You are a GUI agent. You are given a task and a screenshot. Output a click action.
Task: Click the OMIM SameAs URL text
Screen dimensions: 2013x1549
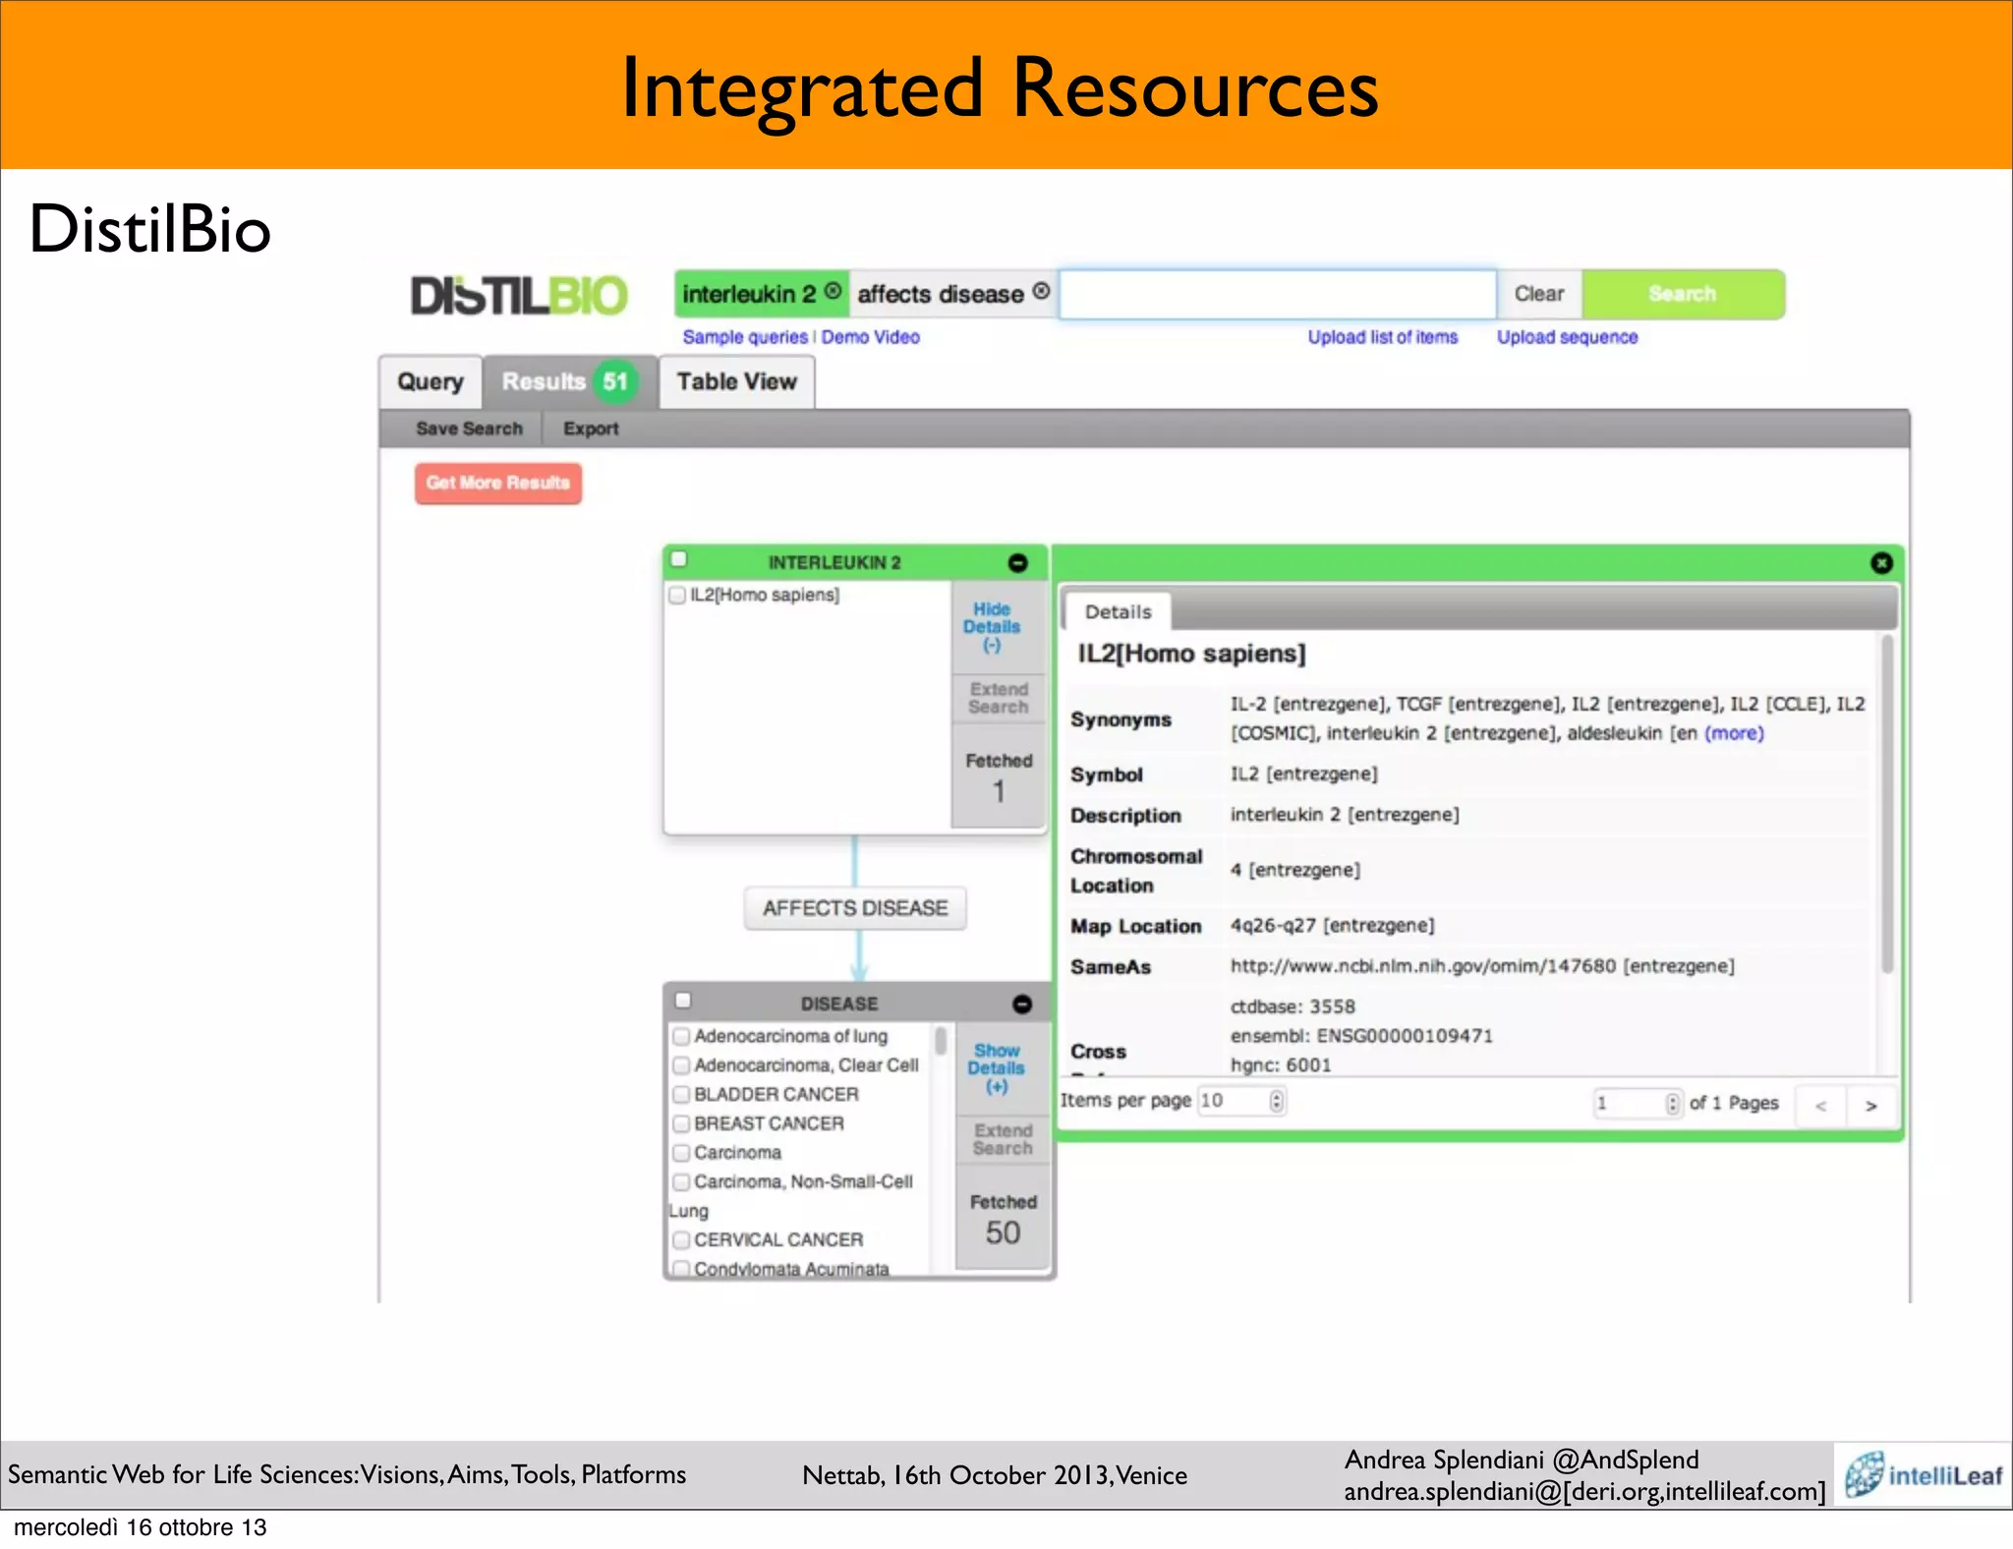tap(1423, 966)
